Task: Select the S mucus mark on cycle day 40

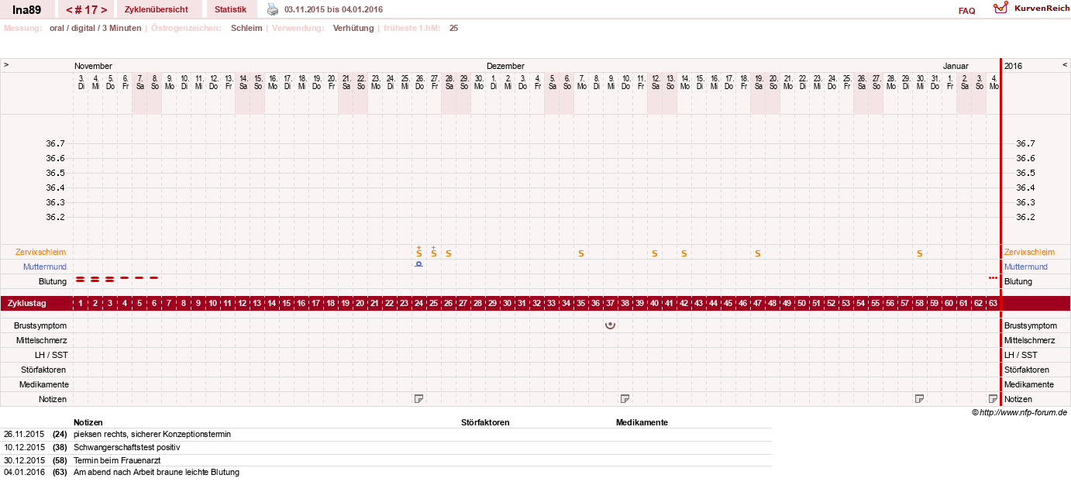Action: pyautogui.click(x=654, y=253)
